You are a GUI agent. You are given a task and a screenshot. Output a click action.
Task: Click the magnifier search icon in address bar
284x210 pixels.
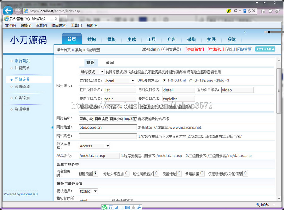tap(235, 11)
